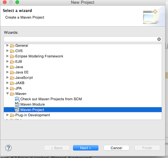Expand the Eclipse Modeling Framework category

click(7, 56)
